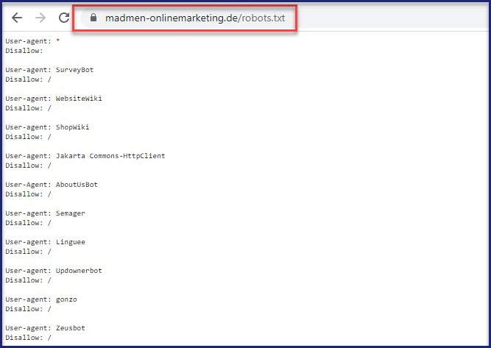Select the empty 'Disallow:' line under User-agent *
491x348 pixels.
pyautogui.click(x=24, y=51)
